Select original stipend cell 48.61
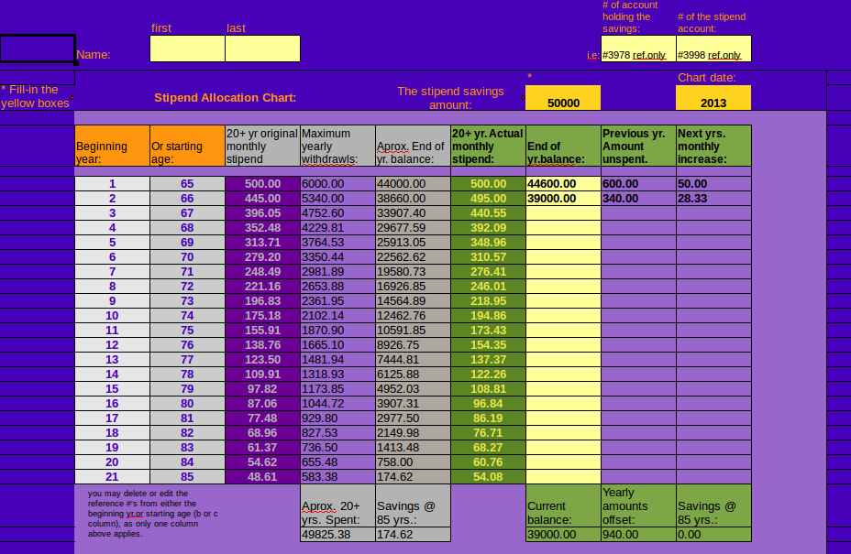This screenshot has width=851, height=554. [x=262, y=476]
